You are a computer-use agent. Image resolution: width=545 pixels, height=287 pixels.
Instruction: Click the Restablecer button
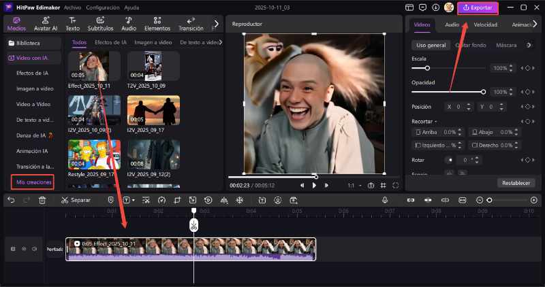click(x=514, y=183)
